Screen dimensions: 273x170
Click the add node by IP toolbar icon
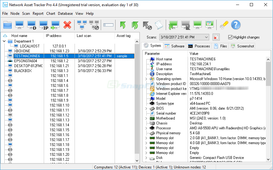(x=43, y=25)
